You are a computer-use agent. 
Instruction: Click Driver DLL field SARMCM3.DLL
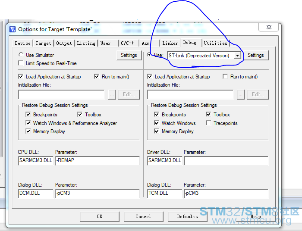tap(165, 161)
